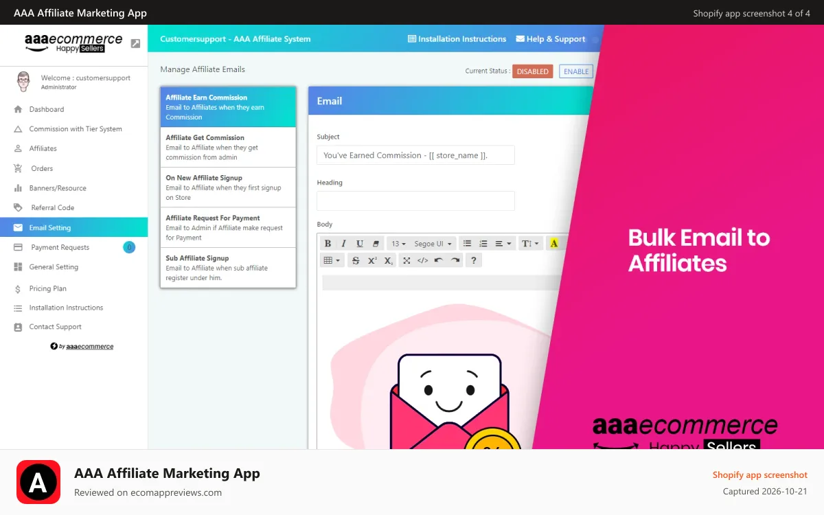Open the paragraph alignment dropdown
Image resolution: width=824 pixels, height=515 pixels.
(503, 244)
